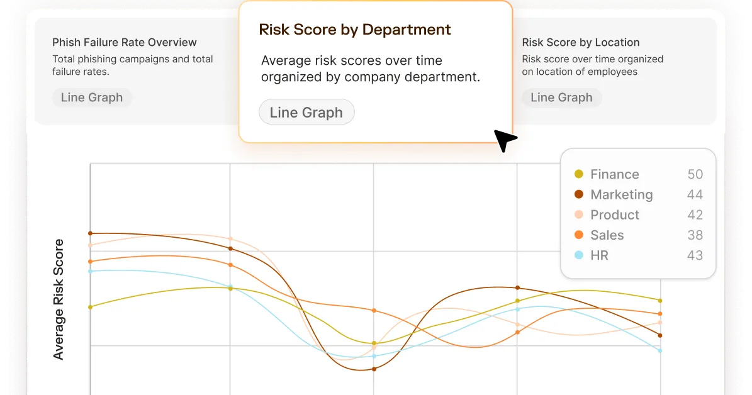Select the Finance legend color dot
Screen dimensions: 752x395
tap(580, 174)
